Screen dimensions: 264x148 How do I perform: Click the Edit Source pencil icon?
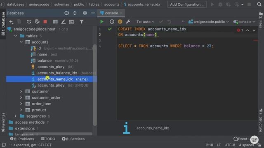point(63,22)
